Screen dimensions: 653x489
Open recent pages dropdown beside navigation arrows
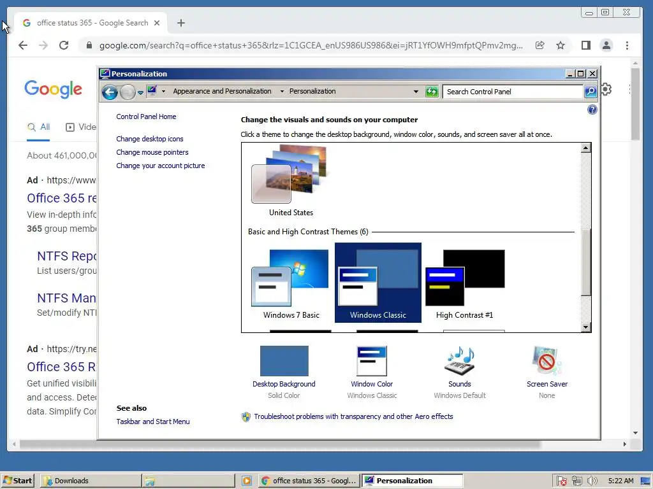pos(140,92)
